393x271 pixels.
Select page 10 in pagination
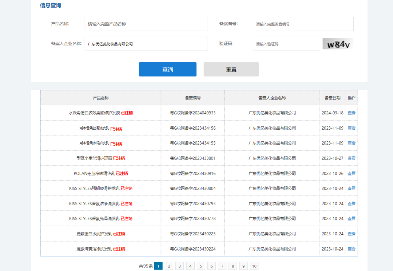tap(254, 266)
